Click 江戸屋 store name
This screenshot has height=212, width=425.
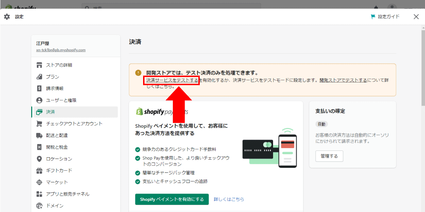pyautogui.click(x=42, y=43)
